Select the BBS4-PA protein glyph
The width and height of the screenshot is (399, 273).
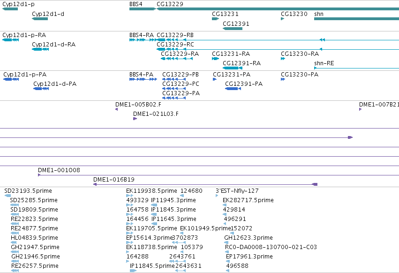coord(143,79)
